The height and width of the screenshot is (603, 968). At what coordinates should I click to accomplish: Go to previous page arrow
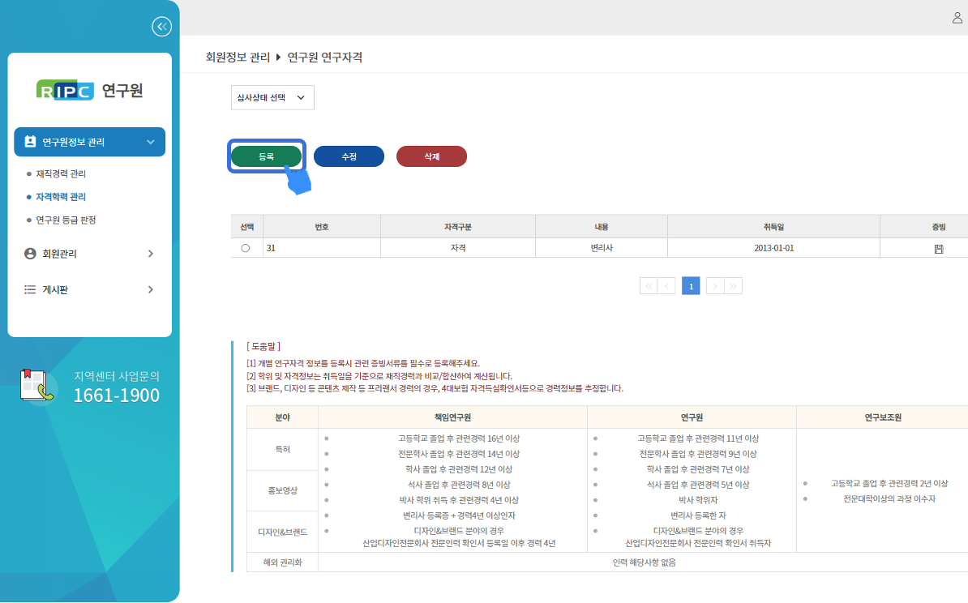pos(667,286)
